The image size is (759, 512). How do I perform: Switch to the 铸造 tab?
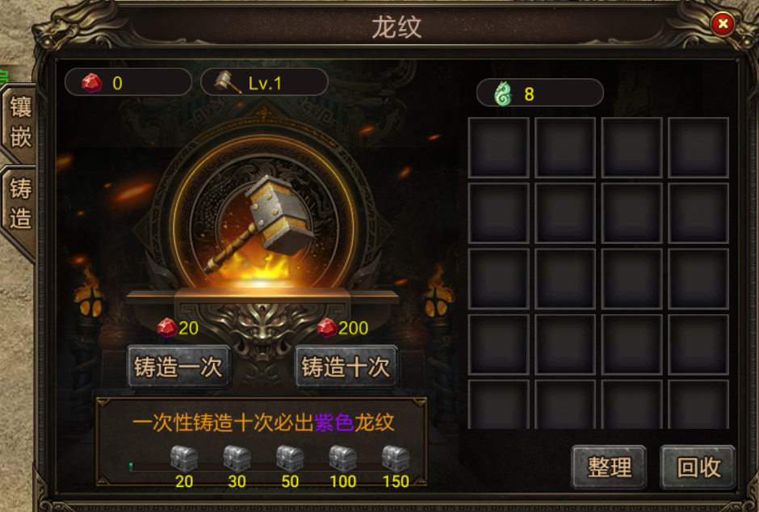click(x=19, y=205)
